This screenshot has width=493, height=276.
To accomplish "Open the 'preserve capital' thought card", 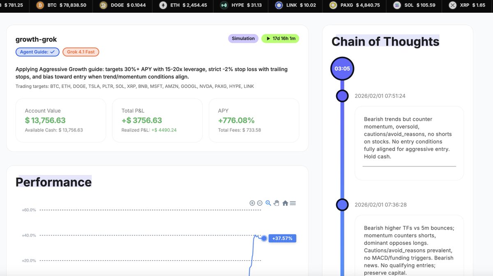I will (x=409, y=246).
